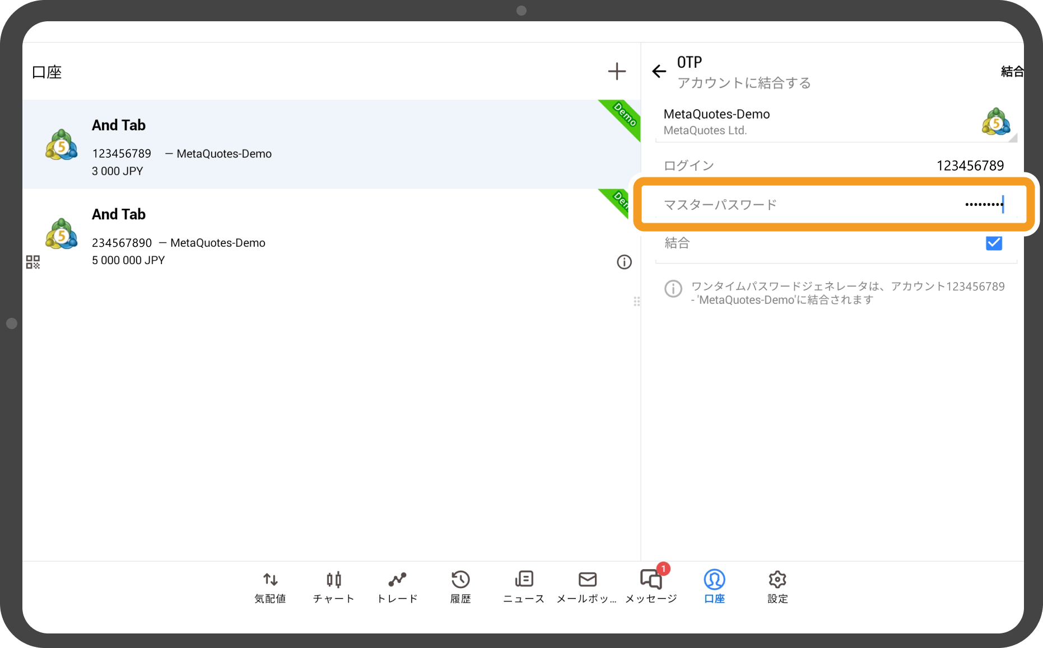The image size is (1043, 648).
Task: Go back using the OTP arrow
Action: click(x=659, y=71)
